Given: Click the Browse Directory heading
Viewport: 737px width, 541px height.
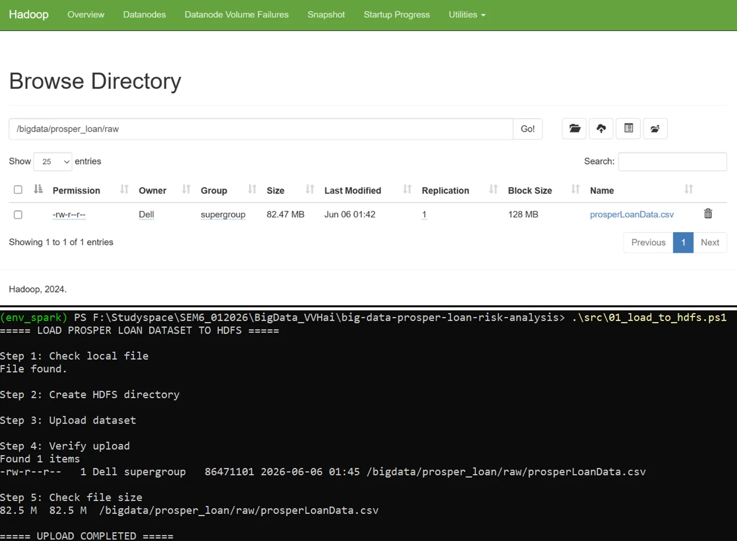Looking at the screenshot, I should (x=95, y=81).
